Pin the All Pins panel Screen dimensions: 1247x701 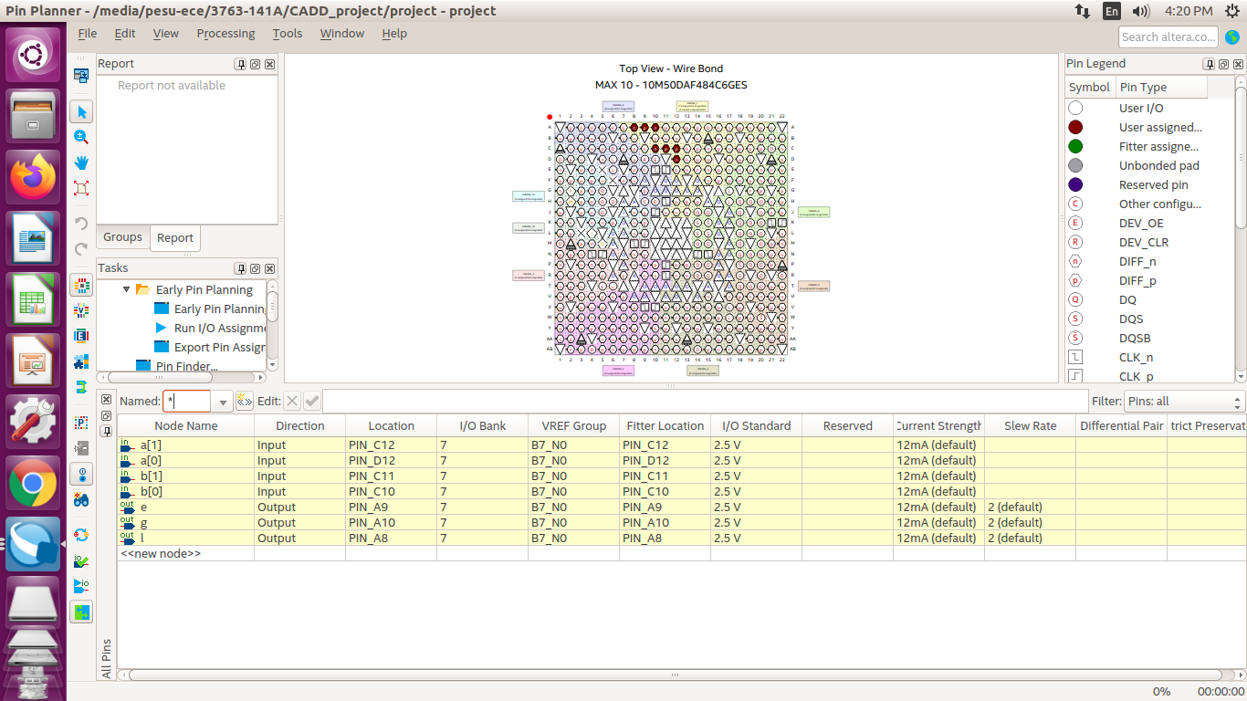coord(106,430)
